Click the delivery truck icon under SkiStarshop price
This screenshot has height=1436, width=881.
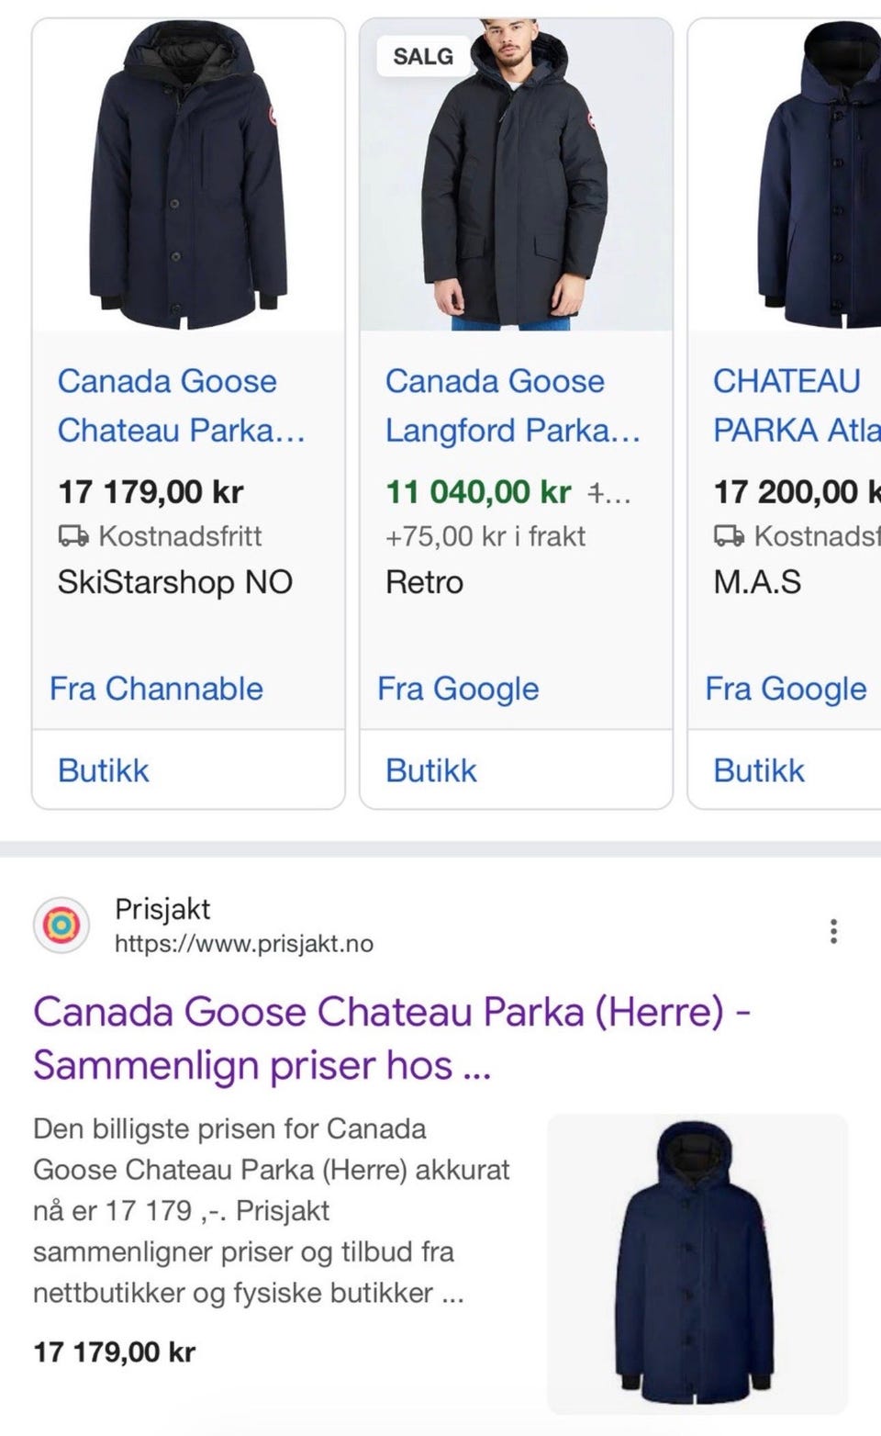(x=73, y=535)
